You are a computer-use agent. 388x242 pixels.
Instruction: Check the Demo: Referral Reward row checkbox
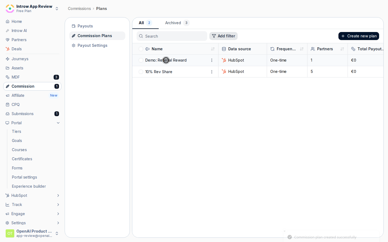tap(141, 60)
